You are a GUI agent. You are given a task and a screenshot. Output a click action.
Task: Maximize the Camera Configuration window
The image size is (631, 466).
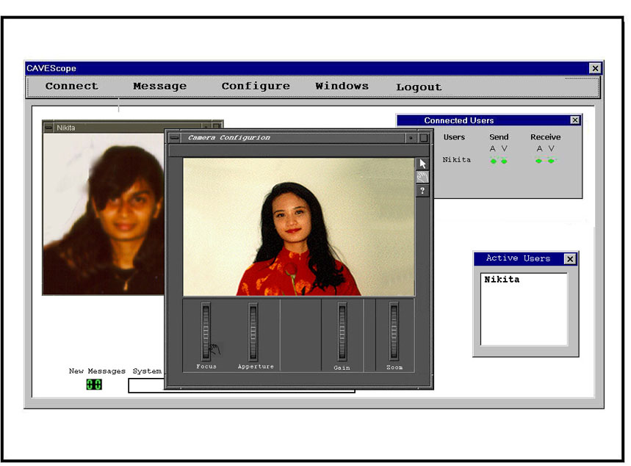(424, 138)
